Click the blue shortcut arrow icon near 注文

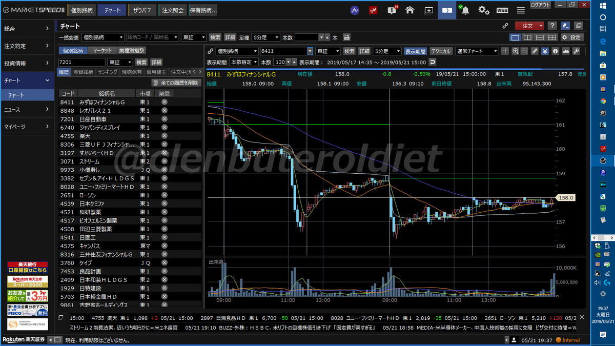(x=565, y=26)
